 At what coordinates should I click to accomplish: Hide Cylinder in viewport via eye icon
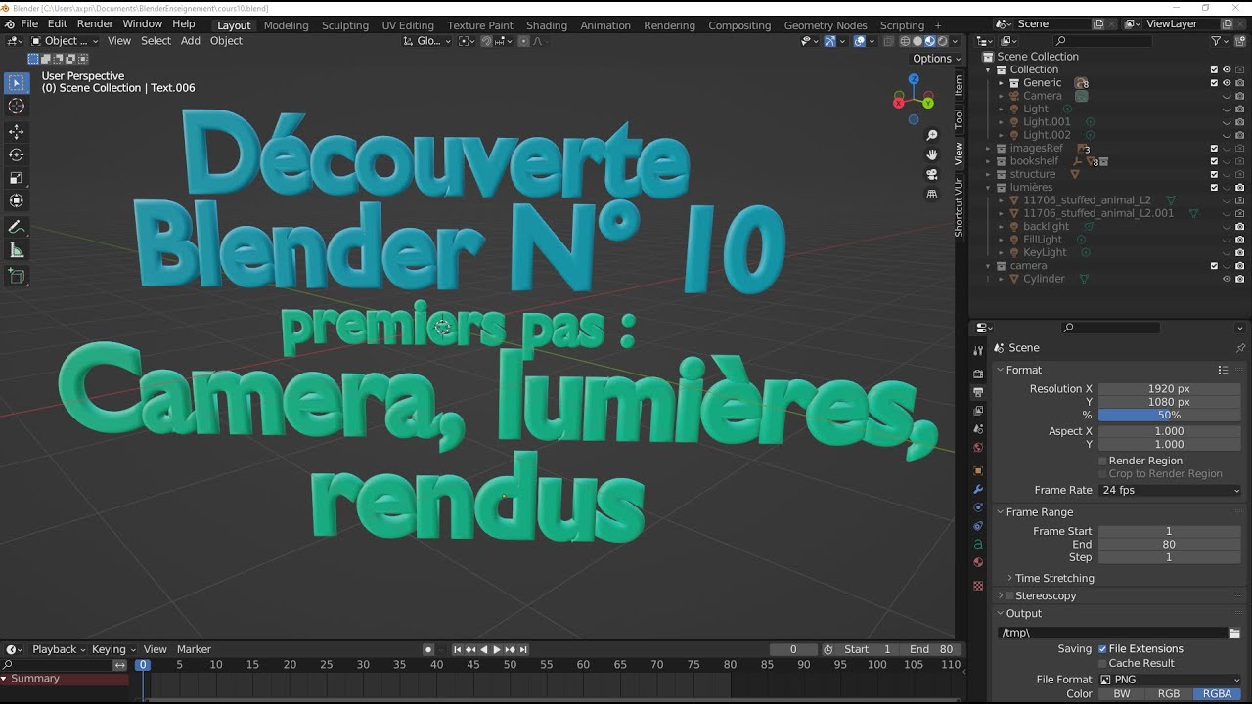1227,279
